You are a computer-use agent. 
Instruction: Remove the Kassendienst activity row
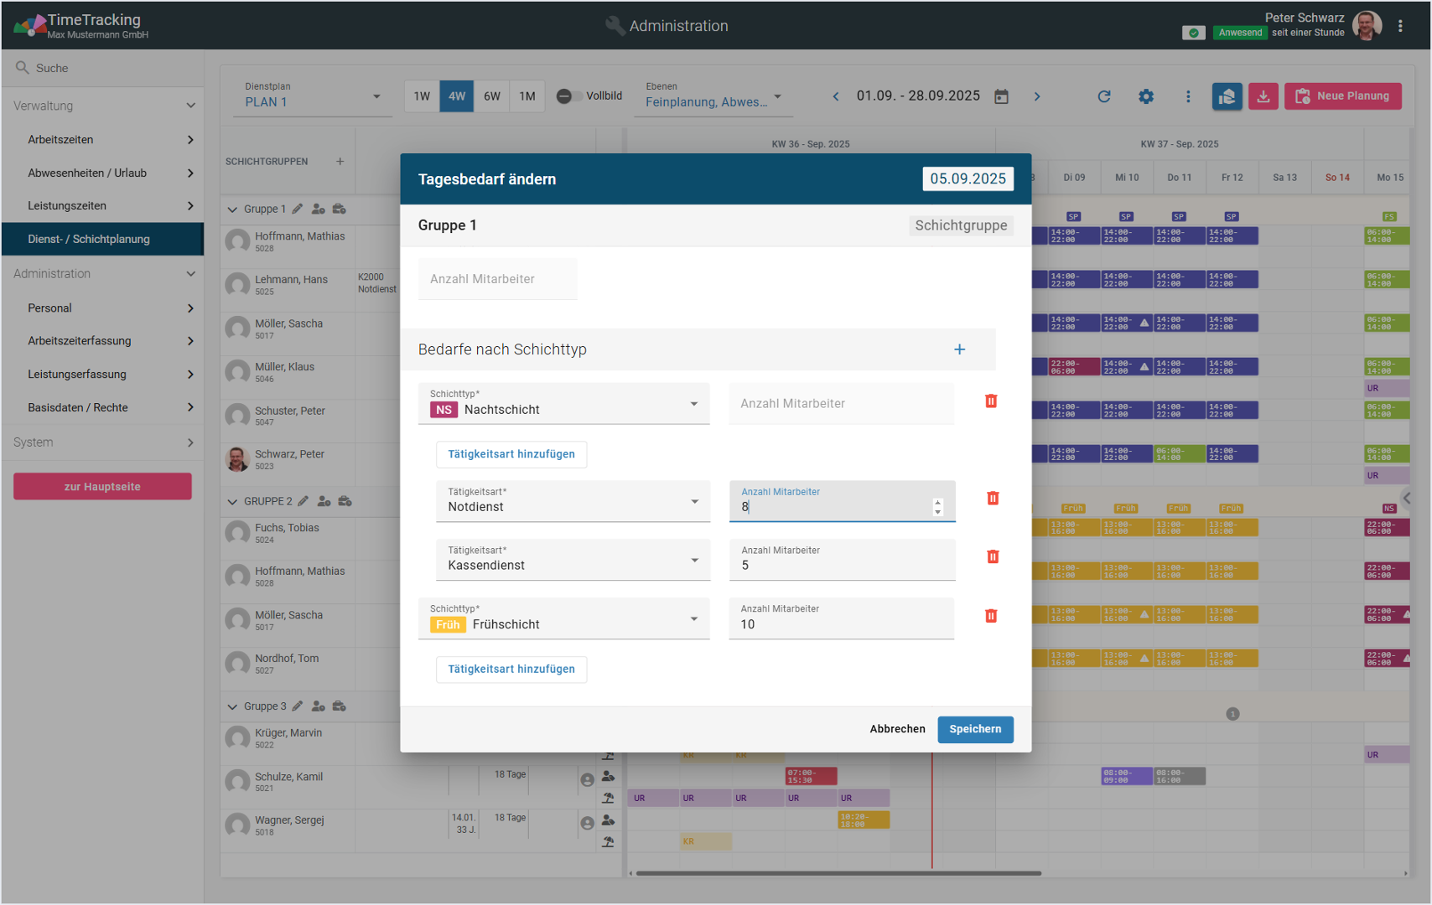point(992,557)
